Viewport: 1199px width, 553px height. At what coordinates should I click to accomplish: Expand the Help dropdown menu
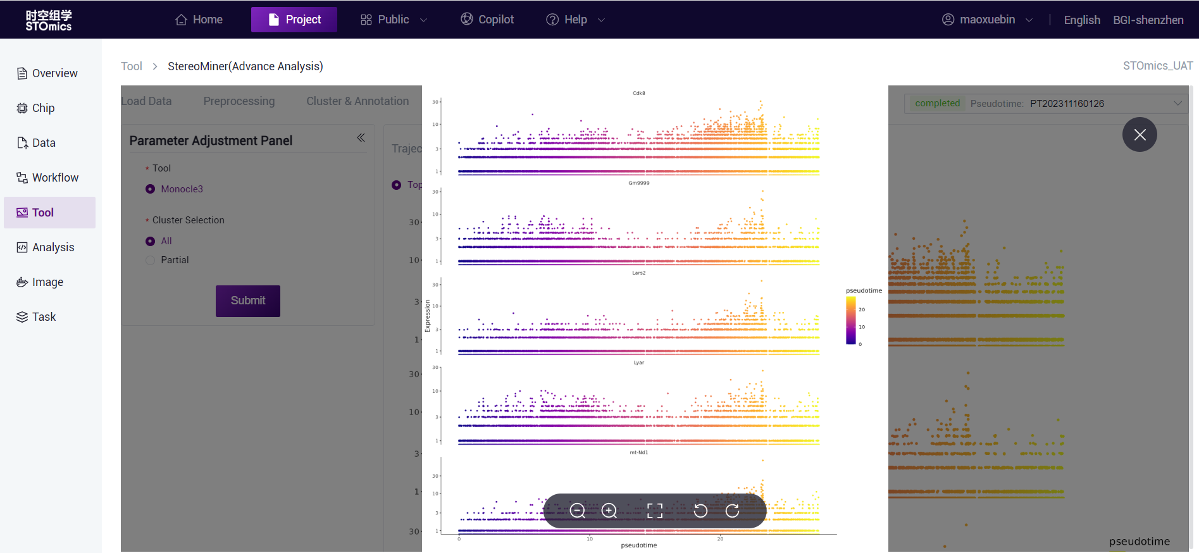pyautogui.click(x=576, y=20)
